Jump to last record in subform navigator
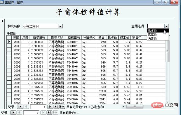181x115 pixels. pos(56,107)
